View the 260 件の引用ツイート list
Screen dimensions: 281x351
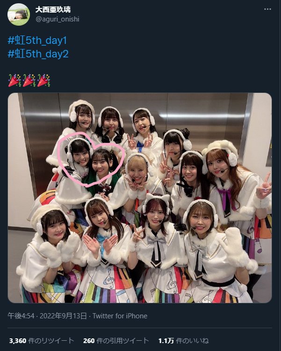(116, 341)
